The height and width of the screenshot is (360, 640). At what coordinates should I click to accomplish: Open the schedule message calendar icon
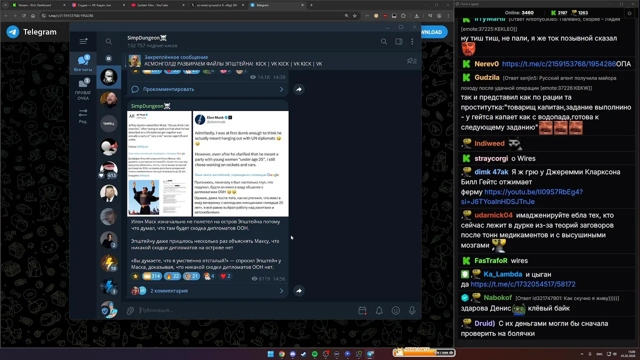362,310
